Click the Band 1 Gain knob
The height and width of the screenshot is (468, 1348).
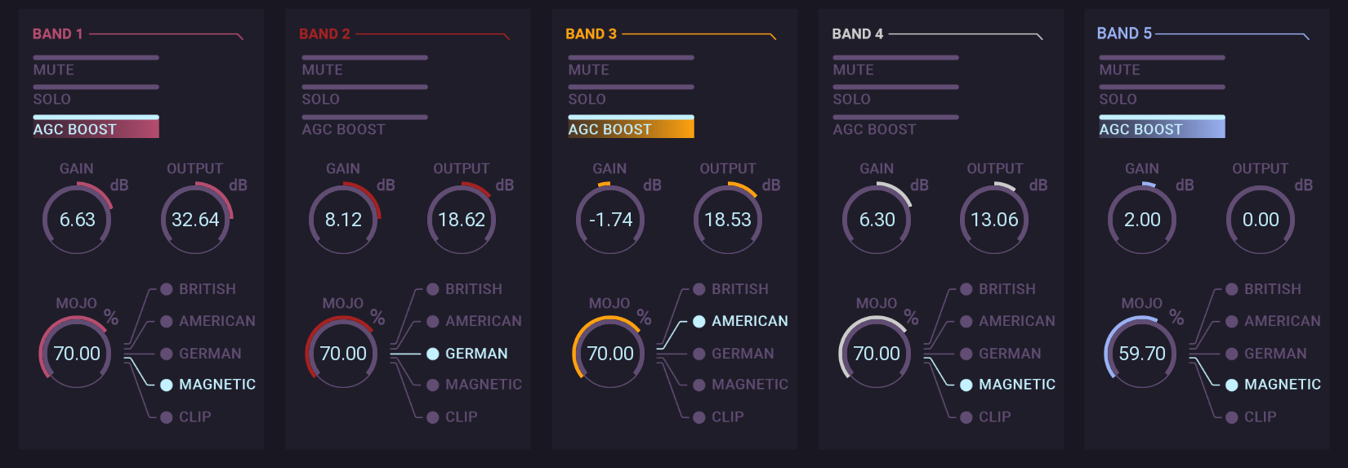77,220
